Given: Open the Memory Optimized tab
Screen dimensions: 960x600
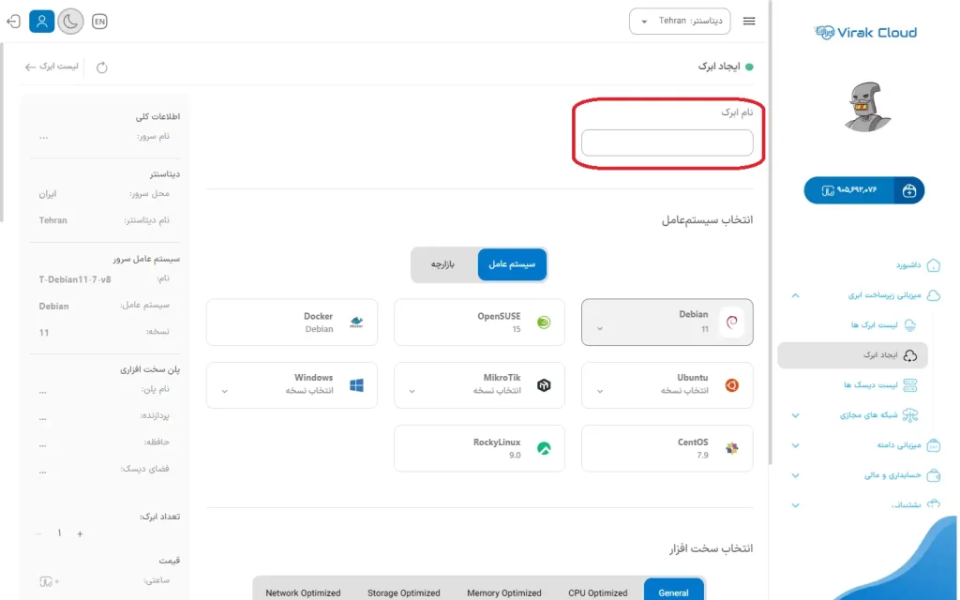Looking at the screenshot, I should (504, 592).
